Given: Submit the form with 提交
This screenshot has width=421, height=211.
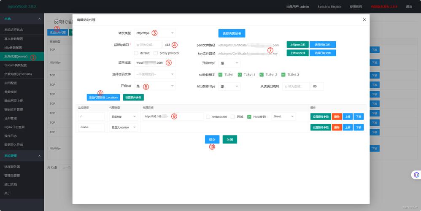Looking at the screenshot, I should click(212, 140).
